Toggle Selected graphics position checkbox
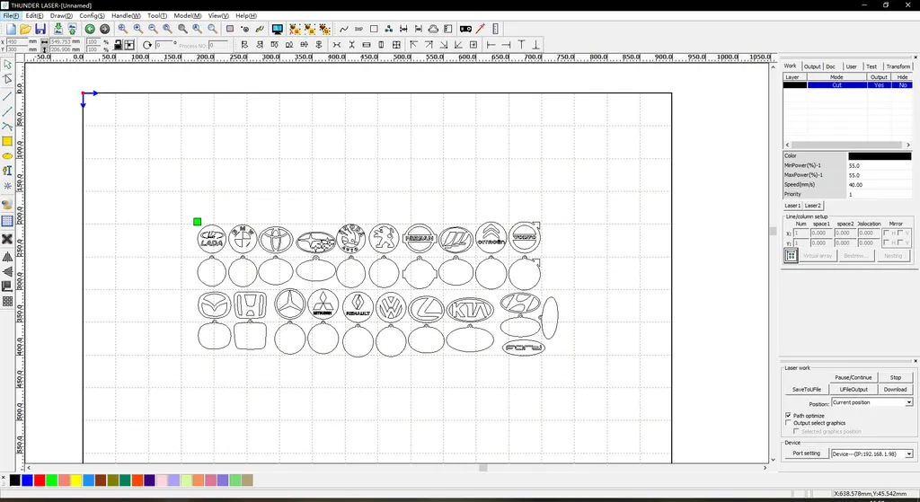The height and width of the screenshot is (502, 920). (796, 431)
